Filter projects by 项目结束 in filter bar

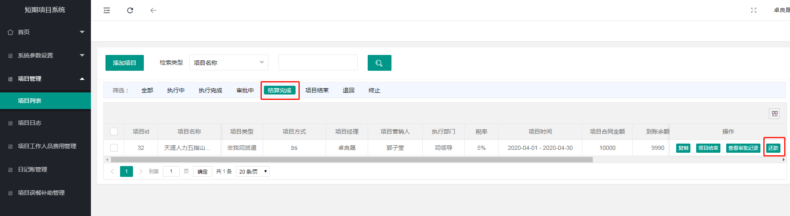coord(317,90)
